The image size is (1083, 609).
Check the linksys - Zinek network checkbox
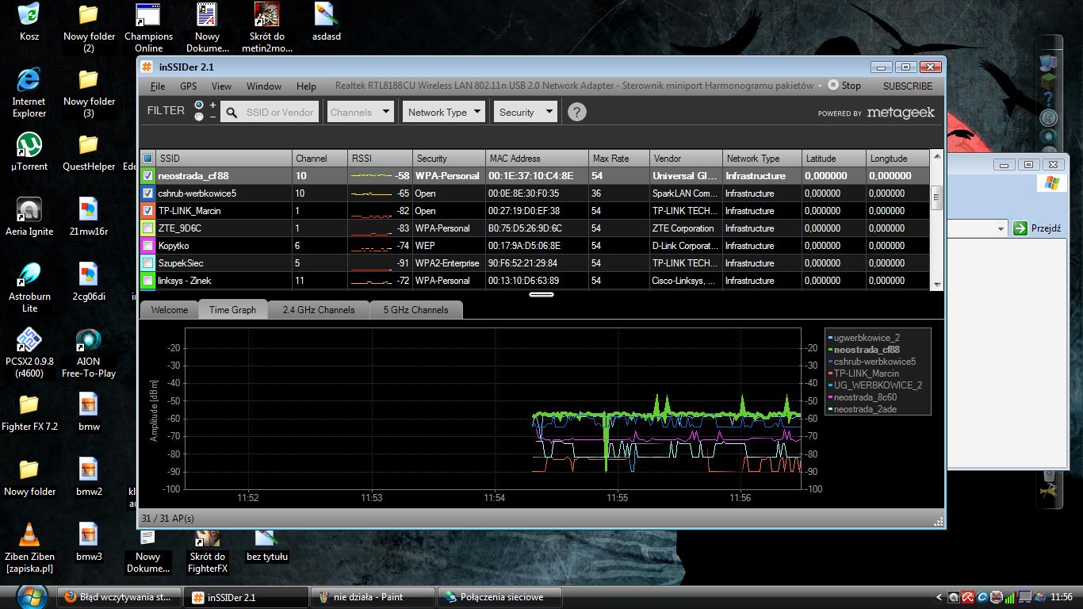click(x=148, y=281)
